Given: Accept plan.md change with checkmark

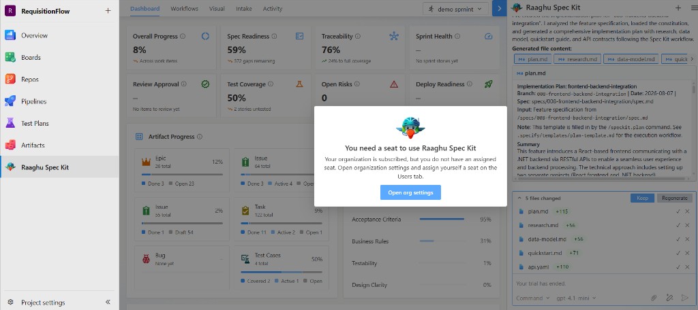Looking at the screenshot, I should pyautogui.click(x=678, y=212).
